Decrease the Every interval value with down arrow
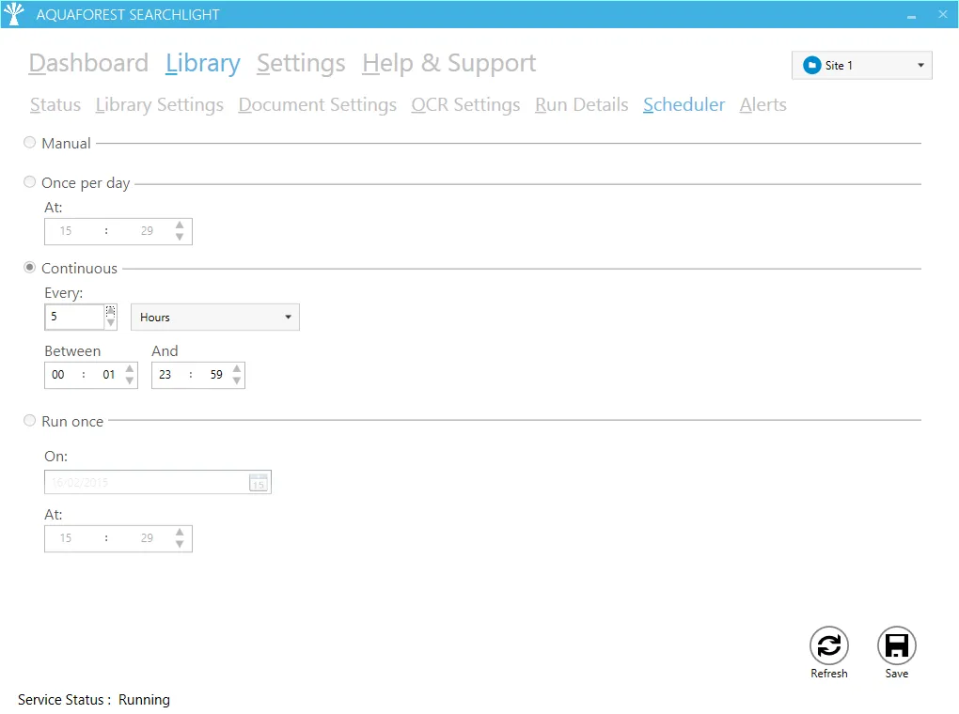This screenshot has width=959, height=714. 111,323
